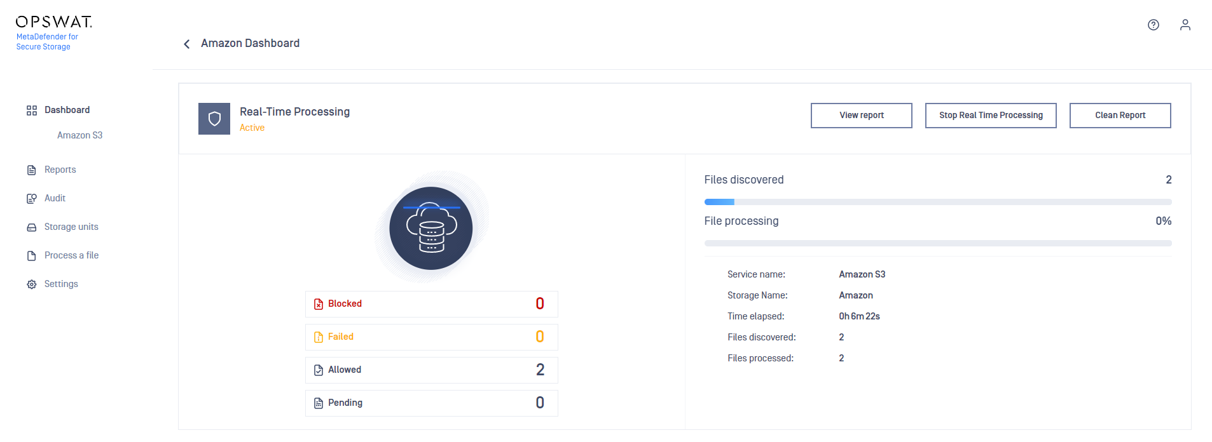
Task: Click the cloud storage scanning graphic
Action: point(431,227)
